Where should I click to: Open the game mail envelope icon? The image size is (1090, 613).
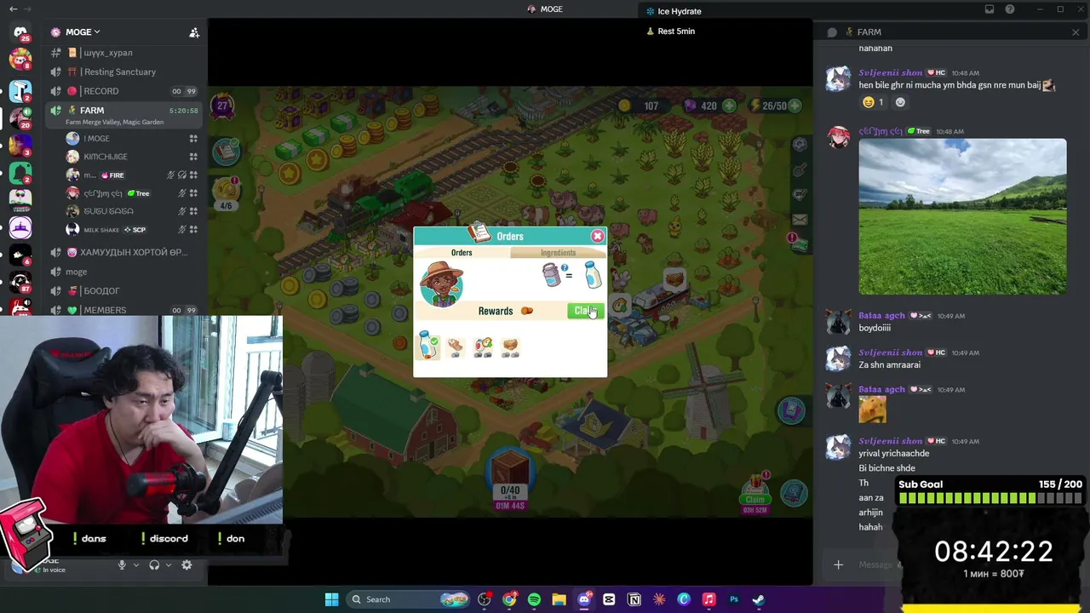click(x=800, y=220)
